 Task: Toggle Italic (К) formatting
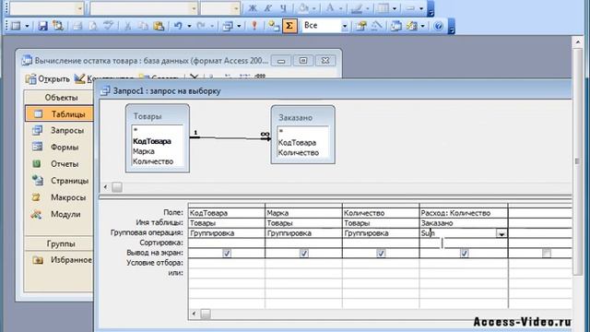[x=268, y=8]
